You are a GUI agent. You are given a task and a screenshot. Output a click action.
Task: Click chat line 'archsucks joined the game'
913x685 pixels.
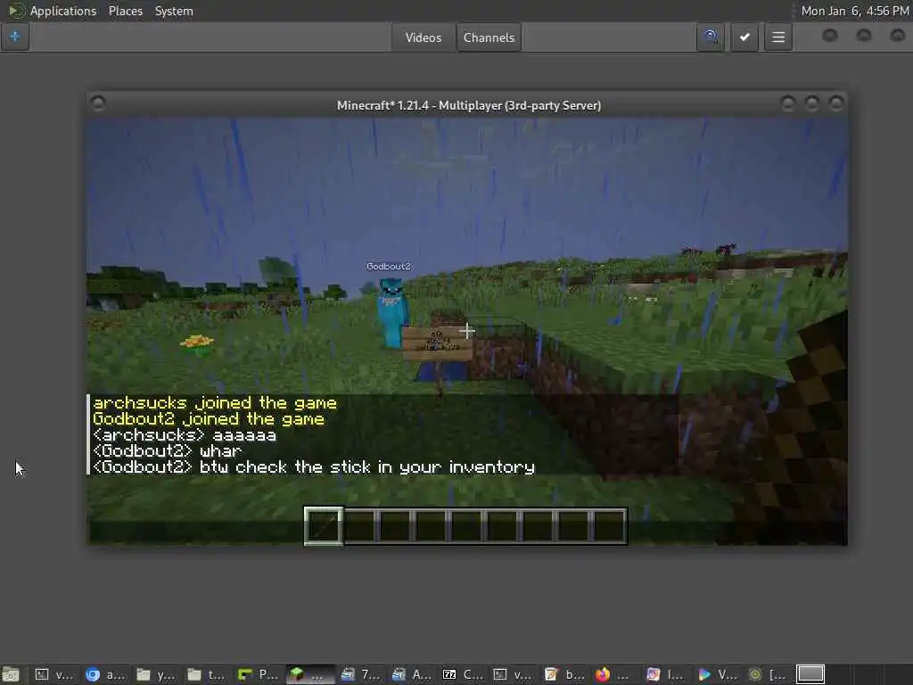click(215, 403)
